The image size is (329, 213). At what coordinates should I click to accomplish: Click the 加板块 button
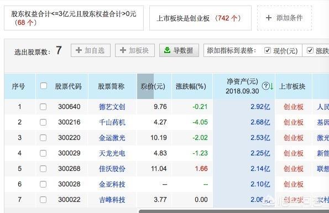tap(135, 50)
